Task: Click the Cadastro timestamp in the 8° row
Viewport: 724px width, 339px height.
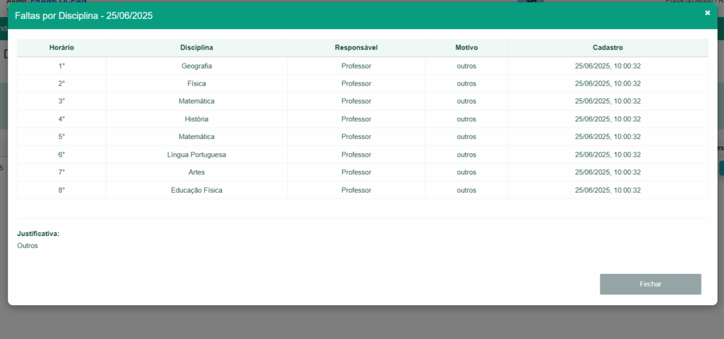Action: pyautogui.click(x=607, y=190)
